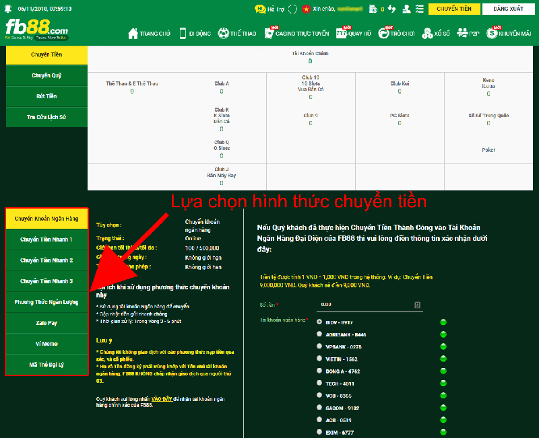This screenshot has height=438, width=539.
Task: Click the notification bell icon
Action: (x=7, y=9)
